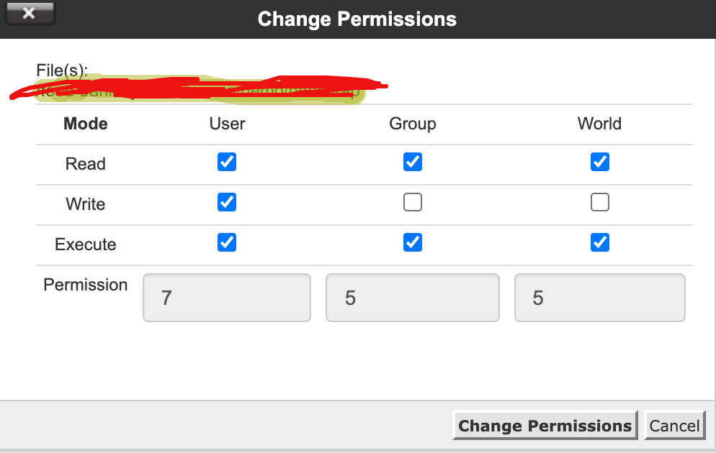Enable World Write permission checkbox
Screen dimensions: 716x453
point(600,202)
